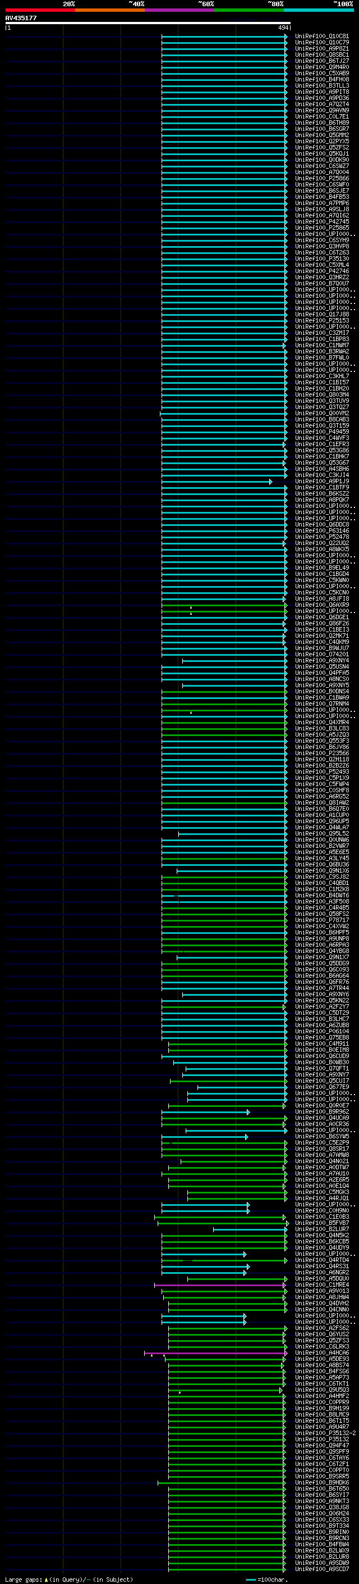Select hit UniRef100_P35132-2
This screenshot has width=359, height=1584.
[x=325, y=1433]
